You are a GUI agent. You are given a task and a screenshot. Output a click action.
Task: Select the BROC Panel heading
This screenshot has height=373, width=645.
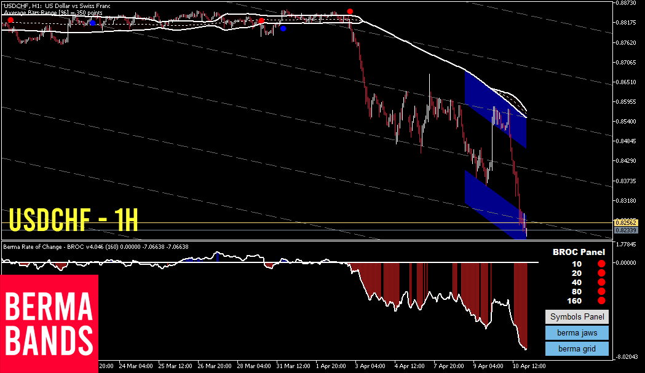pos(579,252)
